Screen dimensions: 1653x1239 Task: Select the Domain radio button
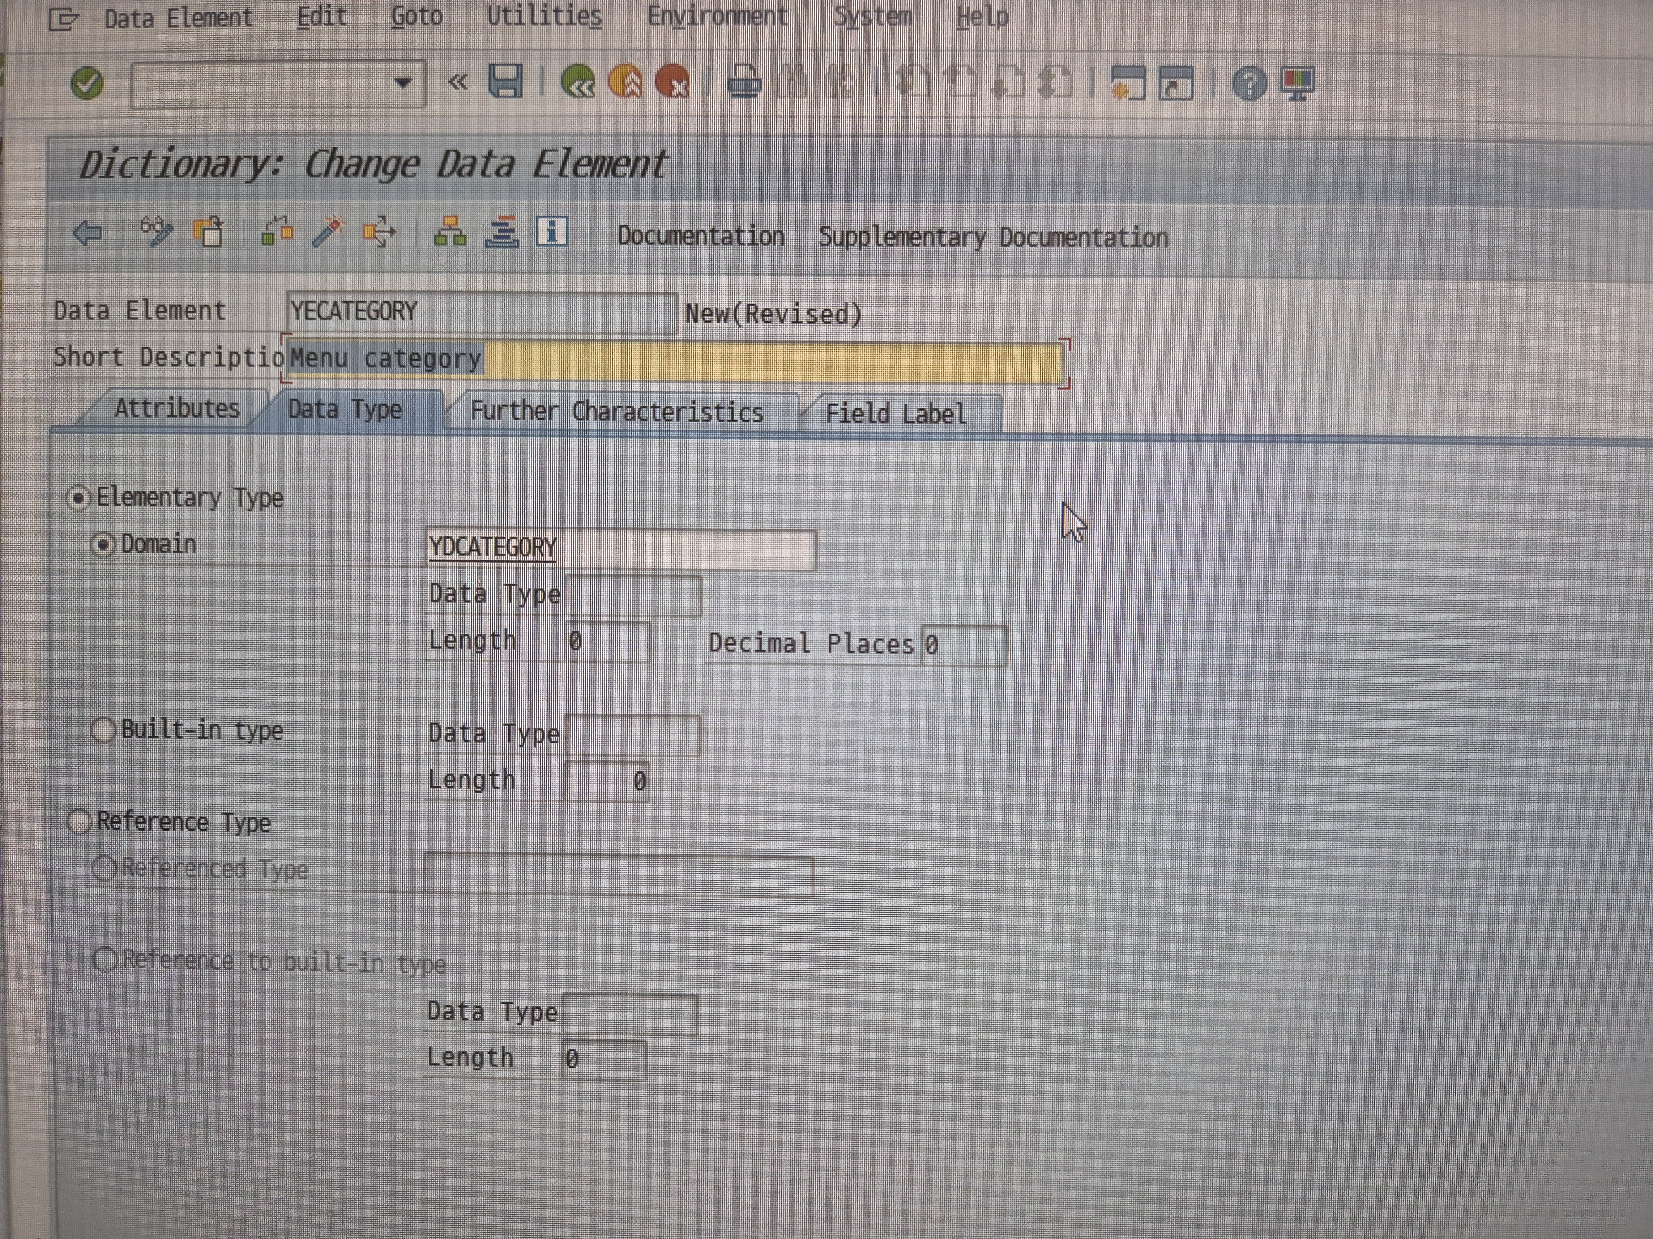102,544
